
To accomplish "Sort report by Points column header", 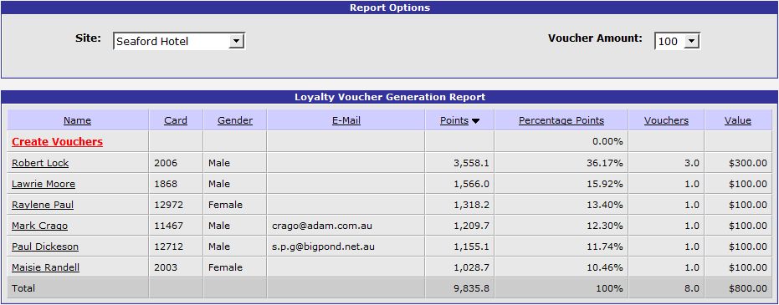I will 454,120.
